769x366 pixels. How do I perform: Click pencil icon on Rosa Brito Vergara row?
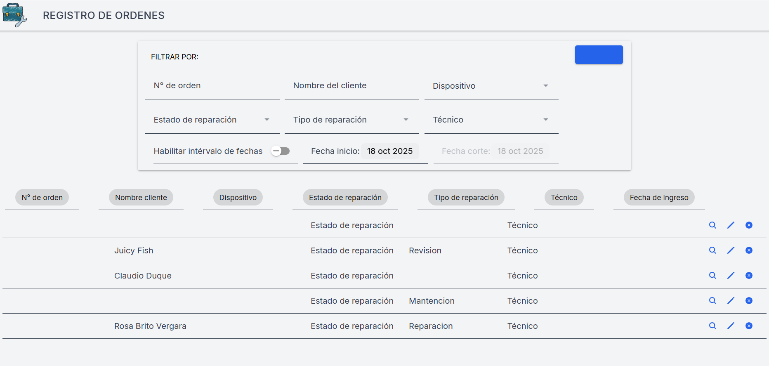click(x=731, y=326)
